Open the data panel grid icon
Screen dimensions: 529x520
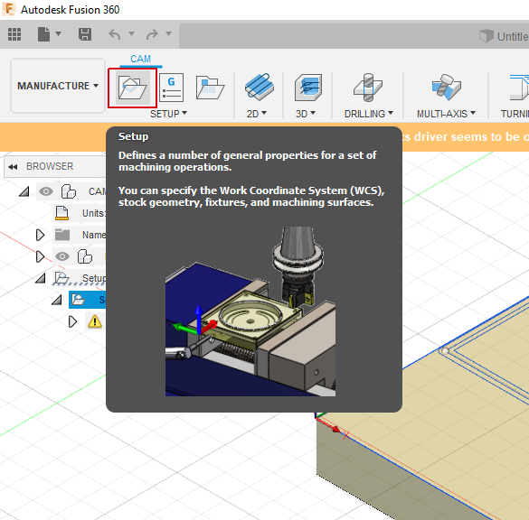coord(14,34)
